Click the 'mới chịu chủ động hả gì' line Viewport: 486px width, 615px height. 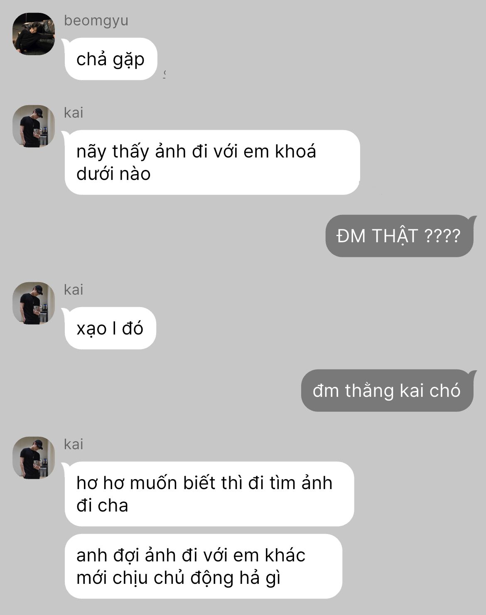[179, 578]
